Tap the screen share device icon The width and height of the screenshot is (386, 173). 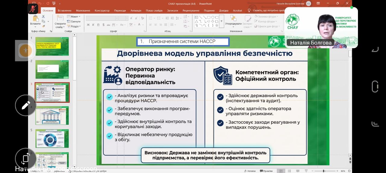(26, 159)
